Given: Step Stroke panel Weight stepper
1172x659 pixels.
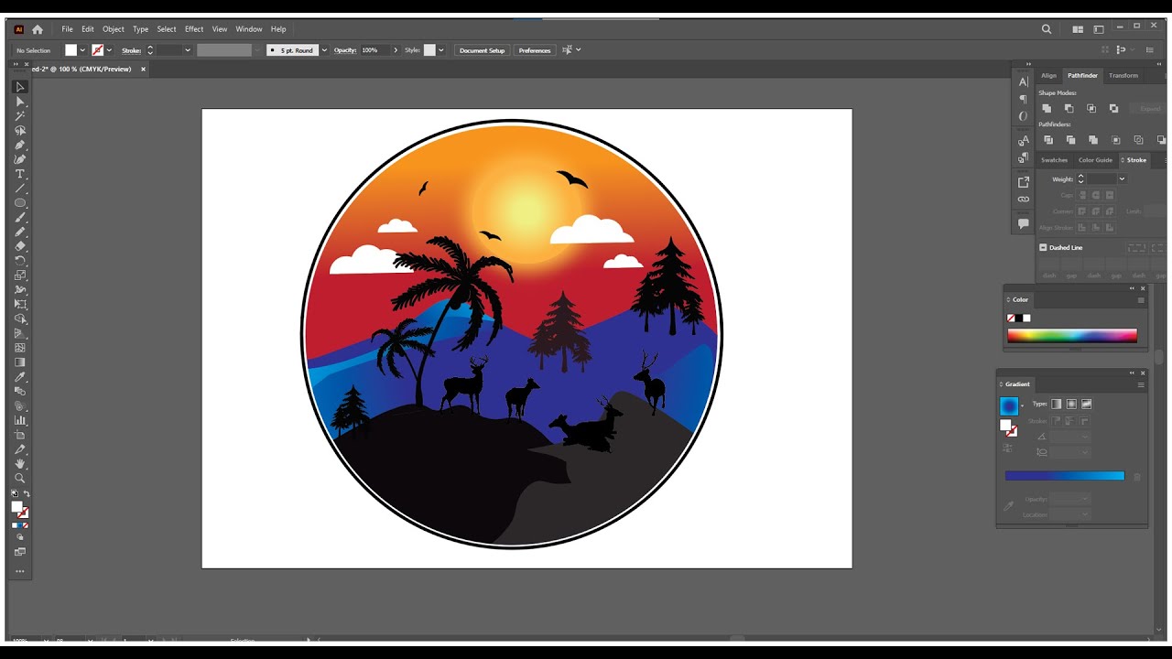Looking at the screenshot, I should point(1080,179).
